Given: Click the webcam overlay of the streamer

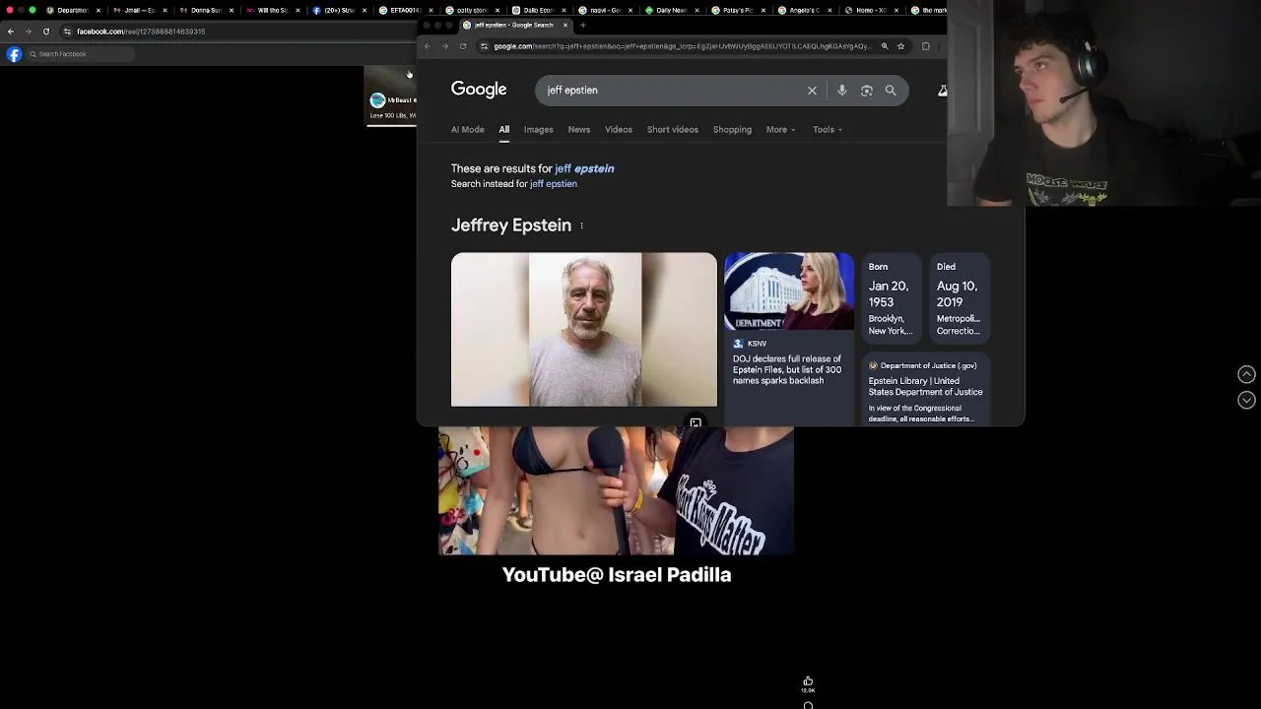Looking at the screenshot, I should 1103,103.
